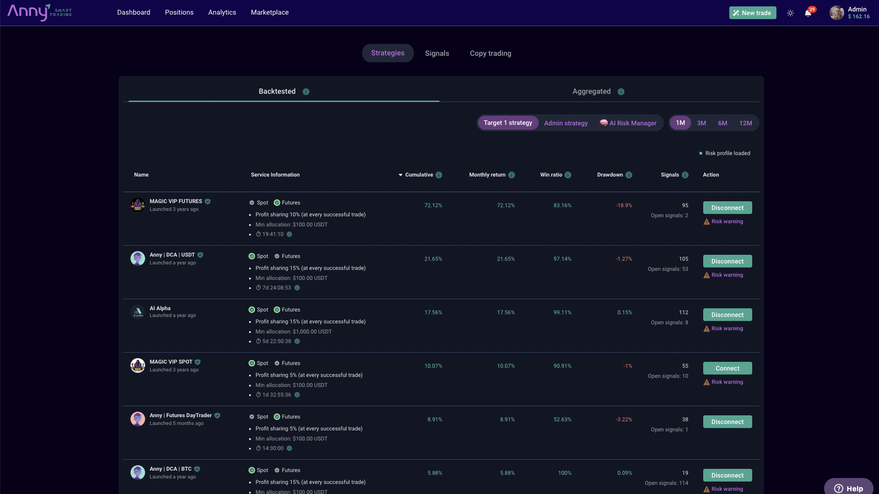
Task: Switch to the Signals tab
Action: click(x=436, y=53)
